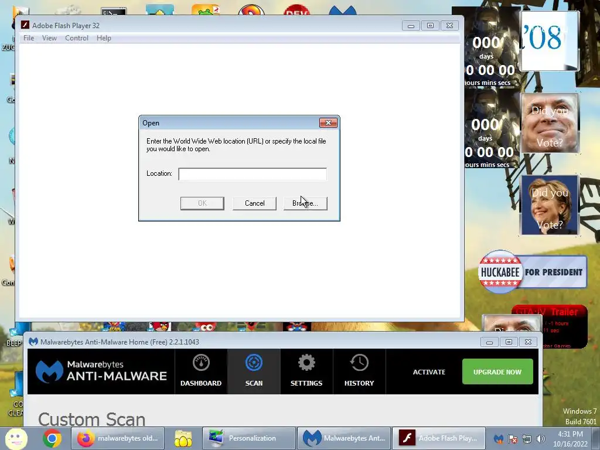Click the Huckabee For President gadget

pos(532,272)
